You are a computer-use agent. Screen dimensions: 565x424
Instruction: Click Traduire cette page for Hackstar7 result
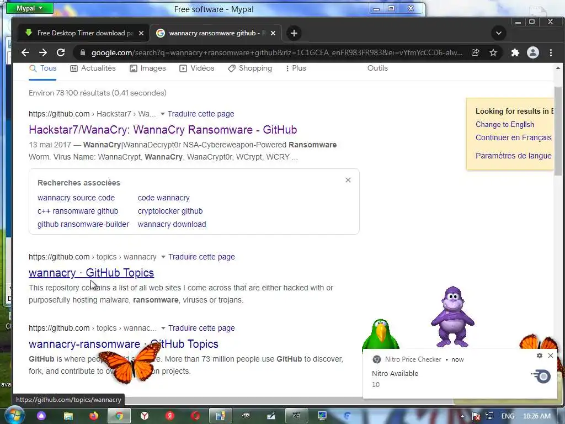pos(201,114)
